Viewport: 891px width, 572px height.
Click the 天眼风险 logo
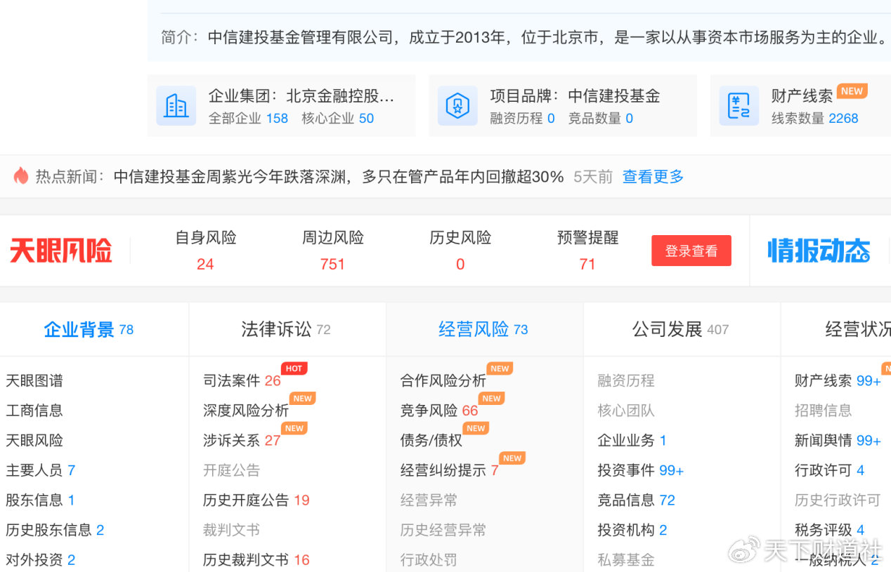tap(61, 251)
